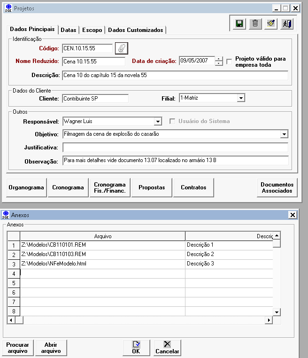Expand the Objetivo combo box
Viewport: 308px width, 358px height.
(x=284, y=134)
